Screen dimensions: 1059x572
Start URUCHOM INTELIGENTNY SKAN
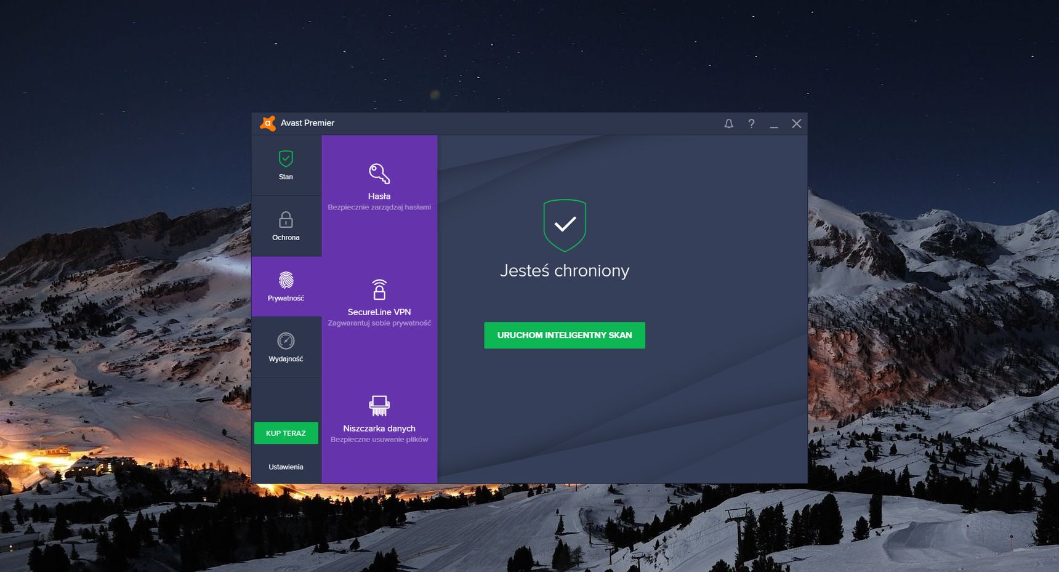[565, 335]
